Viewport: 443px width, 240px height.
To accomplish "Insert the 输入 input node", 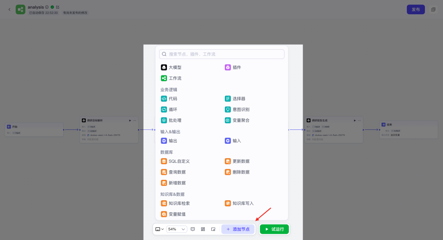I will [233, 141].
